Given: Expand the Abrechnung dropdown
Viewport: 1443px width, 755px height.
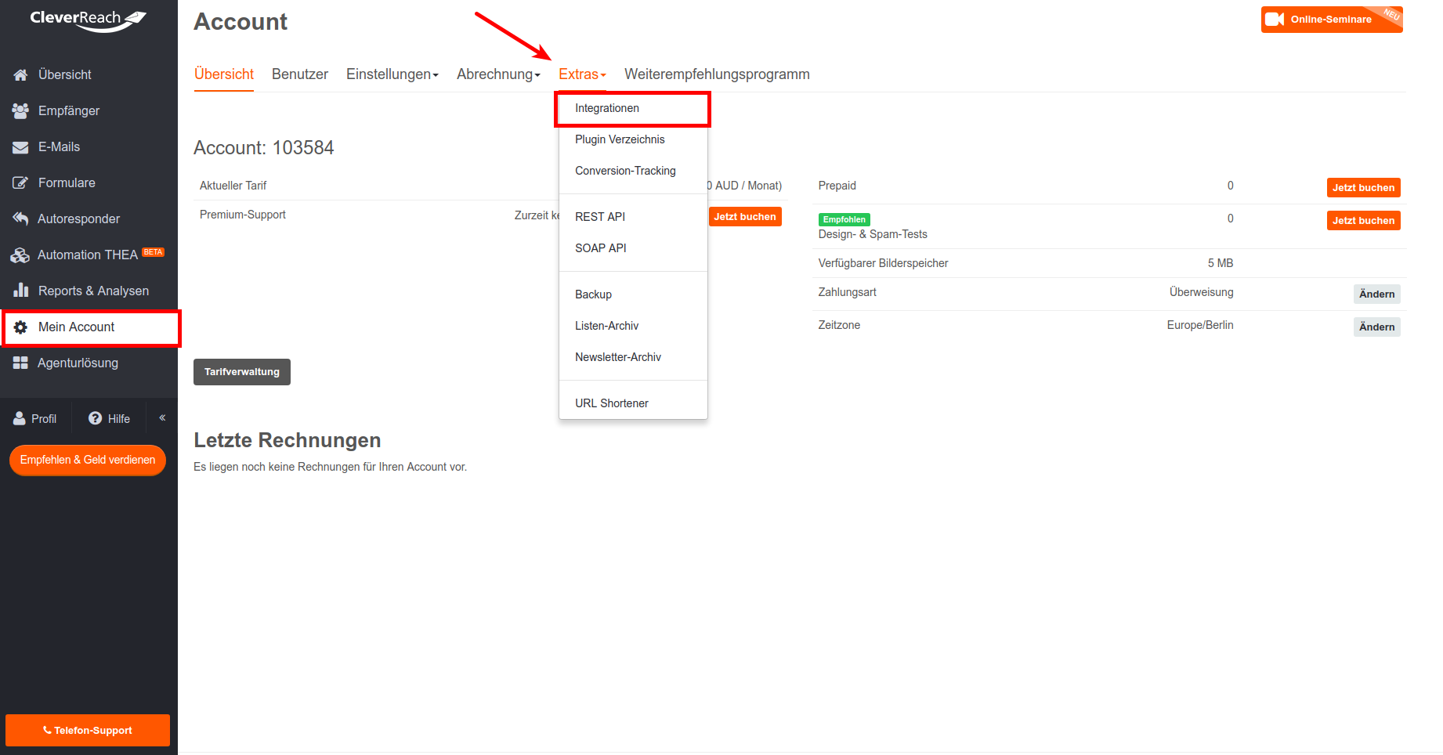Looking at the screenshot, I should (x=499, y=74).
